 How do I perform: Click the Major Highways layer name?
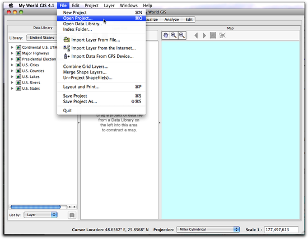coord(35,53)
